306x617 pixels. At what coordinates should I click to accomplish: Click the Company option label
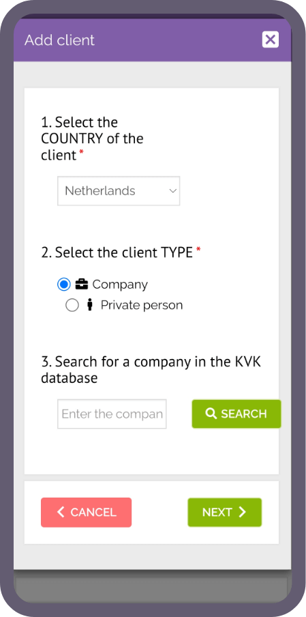tap(120, 285)
